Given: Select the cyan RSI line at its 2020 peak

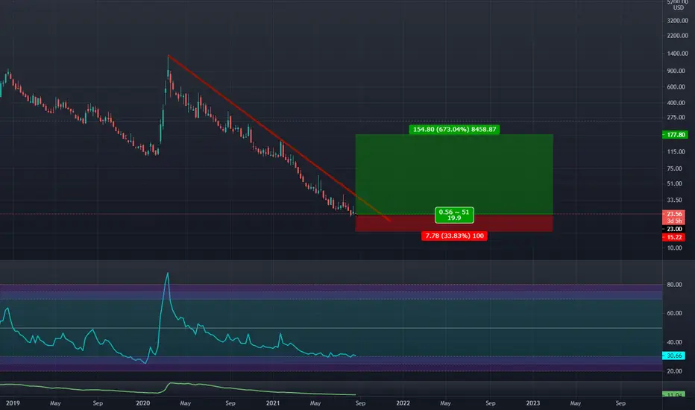Looking at the screenshot, I should click(167, 274).
